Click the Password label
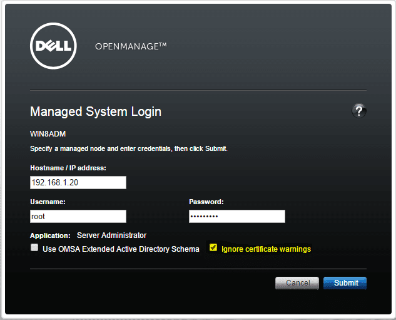The image size is (396, 320). 206,202
